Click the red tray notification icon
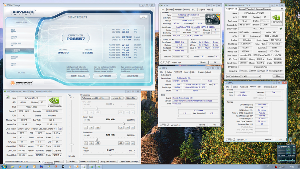300x169 pixels. [276, 167]
